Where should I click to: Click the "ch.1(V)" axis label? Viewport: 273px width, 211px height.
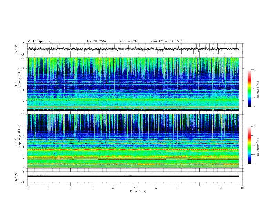tap(17, 49)
